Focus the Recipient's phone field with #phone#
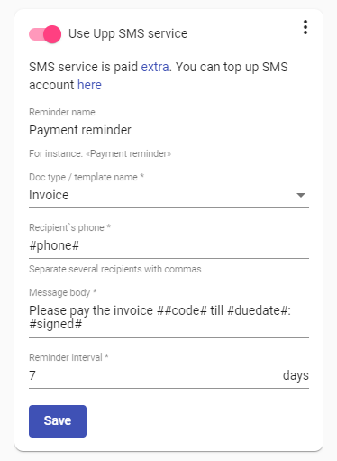Screen dimensions: 337x461 pyautogui.click(x=168, y=245)
